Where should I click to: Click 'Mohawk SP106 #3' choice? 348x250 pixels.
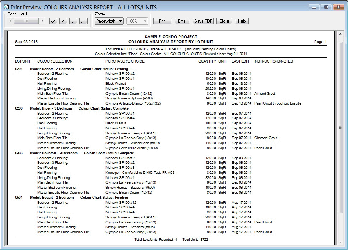click(120, 167)
